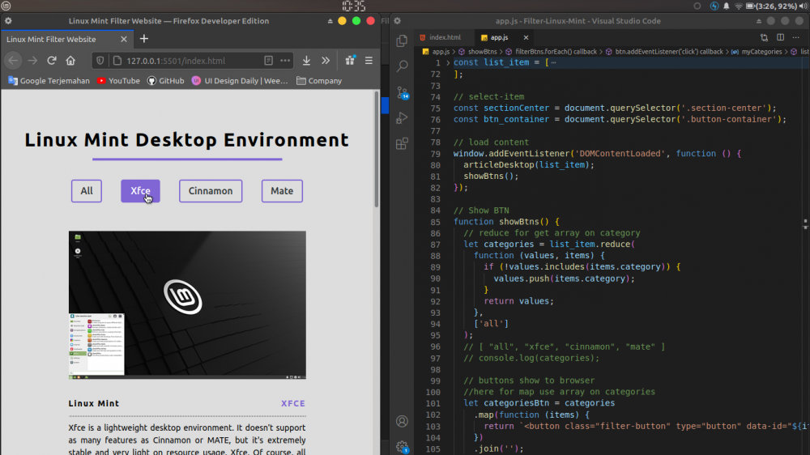Viewport: 810px width, 455px height.
Task: Close the app.js editor tab
Action: point(526,38)
